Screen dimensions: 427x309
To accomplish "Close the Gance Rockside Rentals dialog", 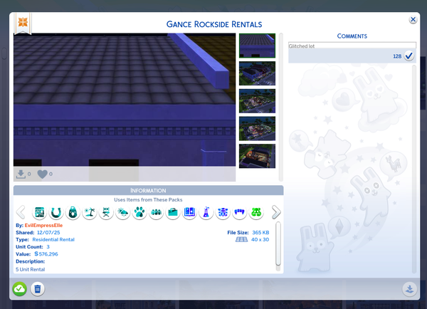I will (413, 21).
